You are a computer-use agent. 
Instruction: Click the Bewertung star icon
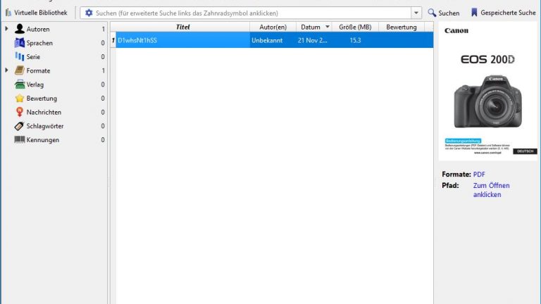click(x=20, y=98)
